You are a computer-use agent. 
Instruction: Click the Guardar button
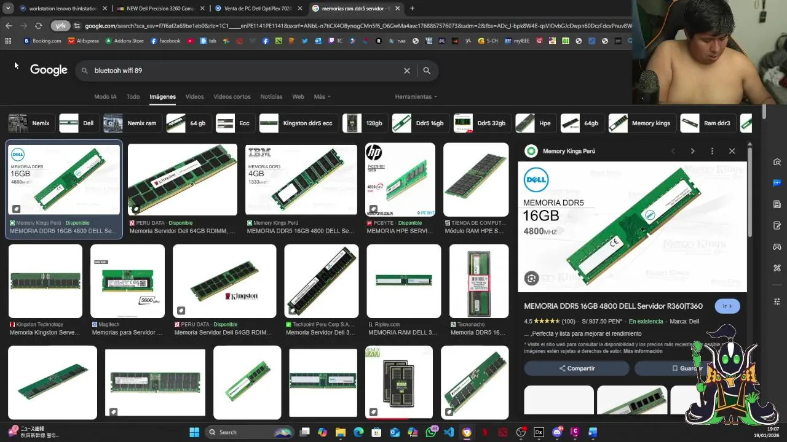(x=687, y=368)
